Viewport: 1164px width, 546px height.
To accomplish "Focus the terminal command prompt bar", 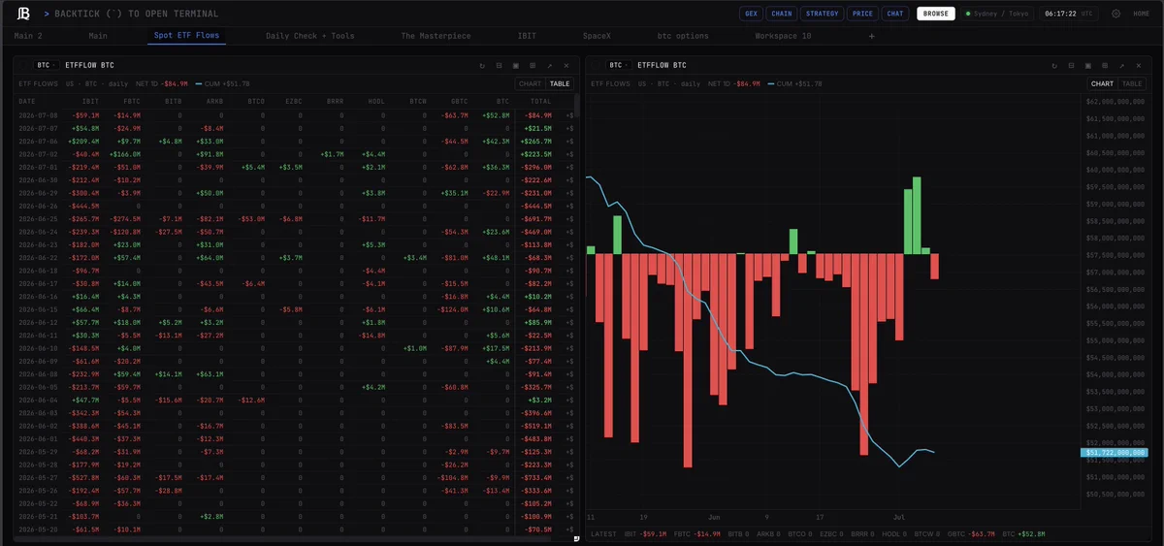I will (131, 14).
